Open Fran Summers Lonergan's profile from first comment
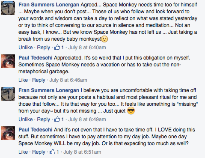The height and width of the screenshot is (158, 205). 49,5
